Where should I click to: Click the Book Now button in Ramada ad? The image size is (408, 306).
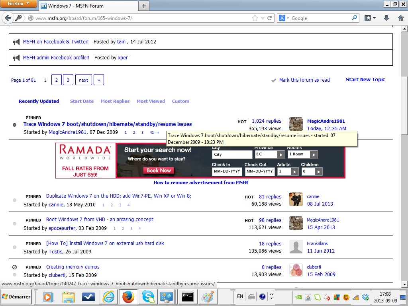click(159, 171)
